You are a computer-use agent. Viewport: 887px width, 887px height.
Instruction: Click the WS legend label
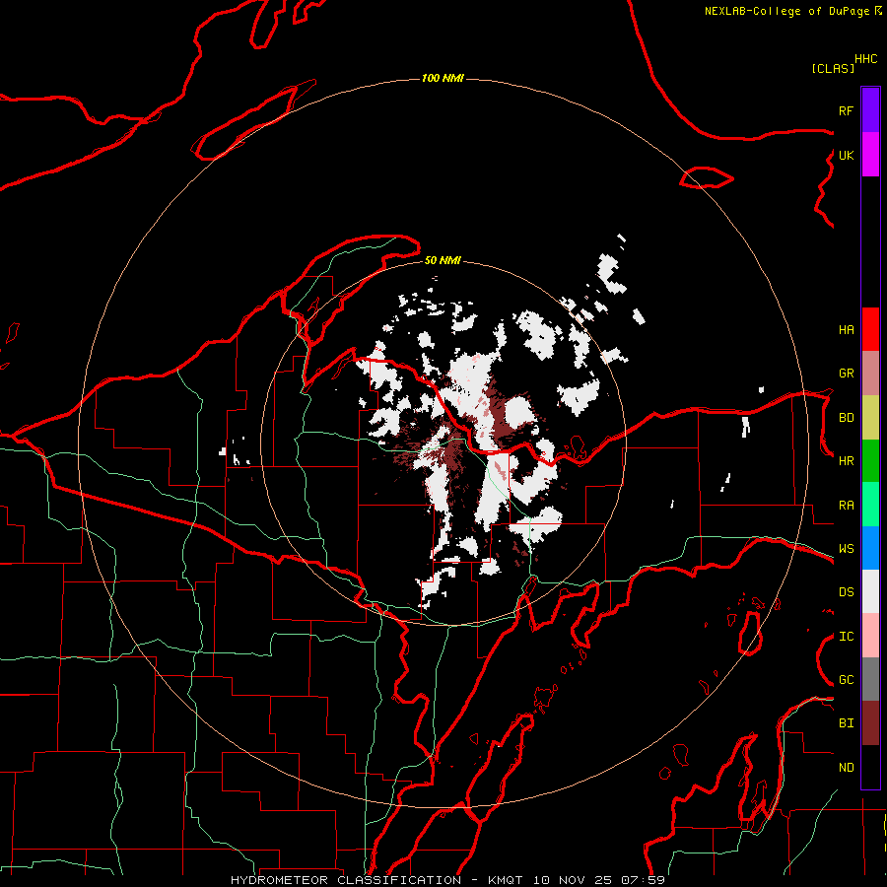(x=846, y=549)
